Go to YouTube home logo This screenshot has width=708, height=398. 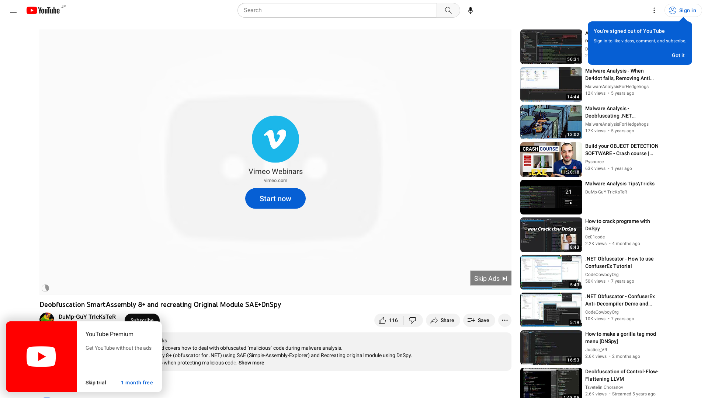coord(43,10)
